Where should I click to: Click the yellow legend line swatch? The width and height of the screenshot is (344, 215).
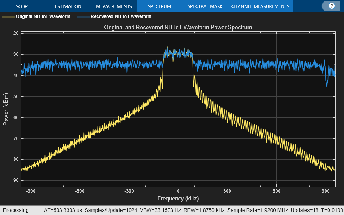(x=9, y=17)
